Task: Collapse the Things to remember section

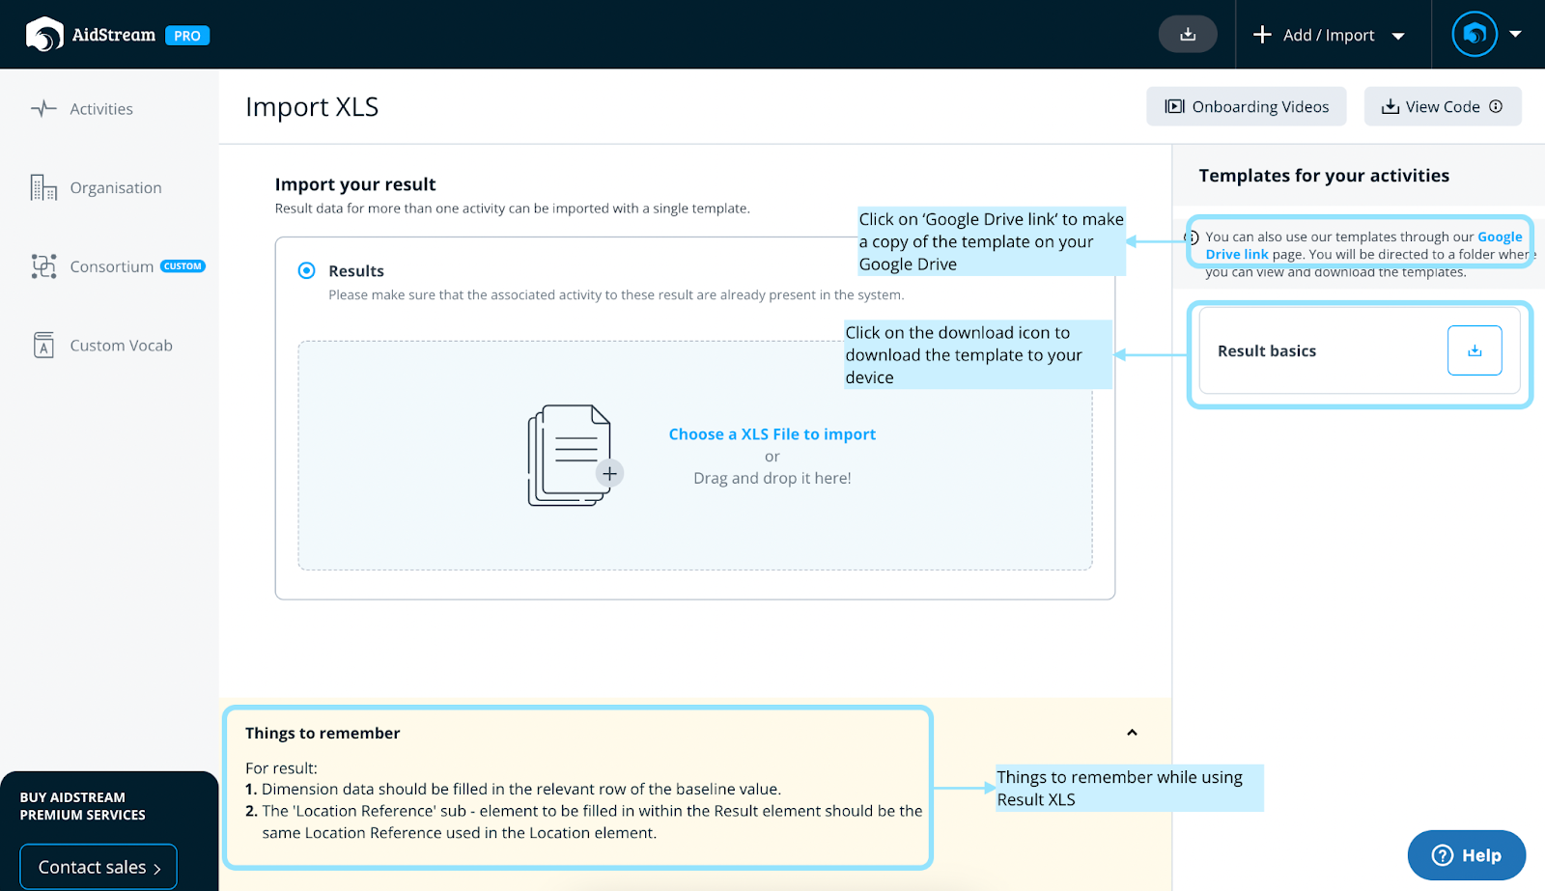Action: pos(1132,733)
